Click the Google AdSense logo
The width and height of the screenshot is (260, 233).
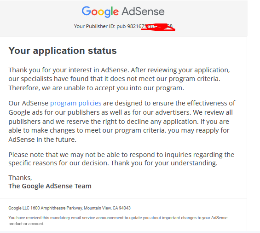coord(123,12)
